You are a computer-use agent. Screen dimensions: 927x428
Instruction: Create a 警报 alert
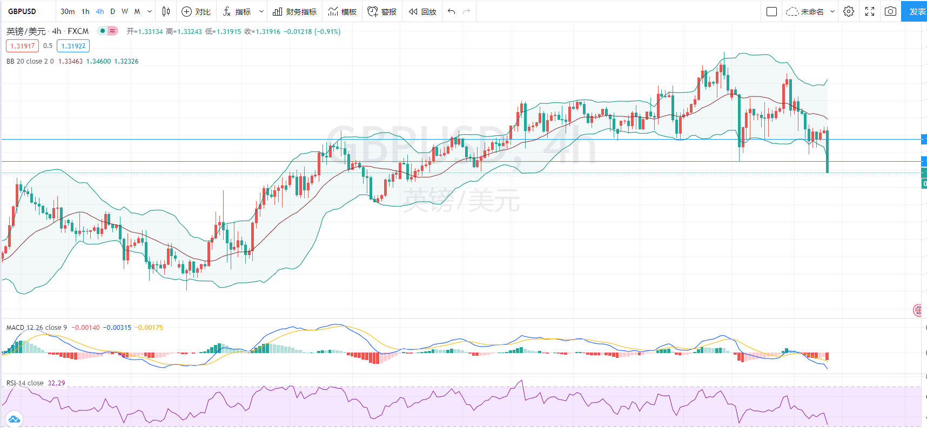click(x=382, y=11)
